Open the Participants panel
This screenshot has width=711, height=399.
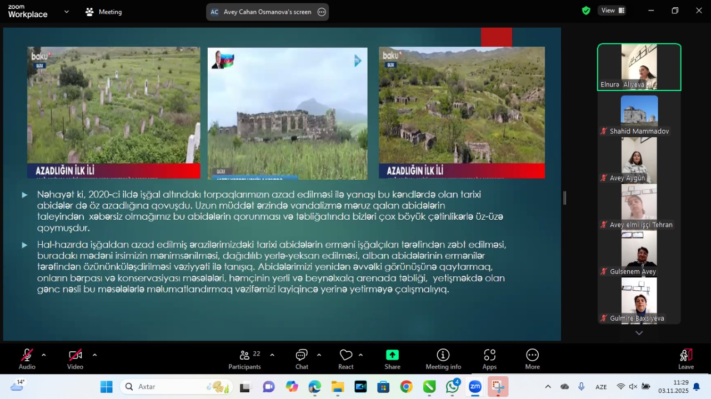[x=244, y=359]
